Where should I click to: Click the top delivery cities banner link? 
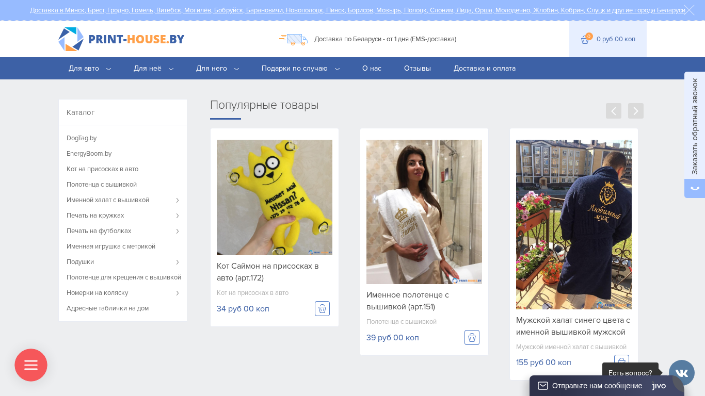point(358,10)
